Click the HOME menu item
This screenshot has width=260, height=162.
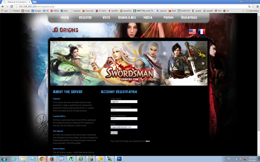click(x=65, y=17)
